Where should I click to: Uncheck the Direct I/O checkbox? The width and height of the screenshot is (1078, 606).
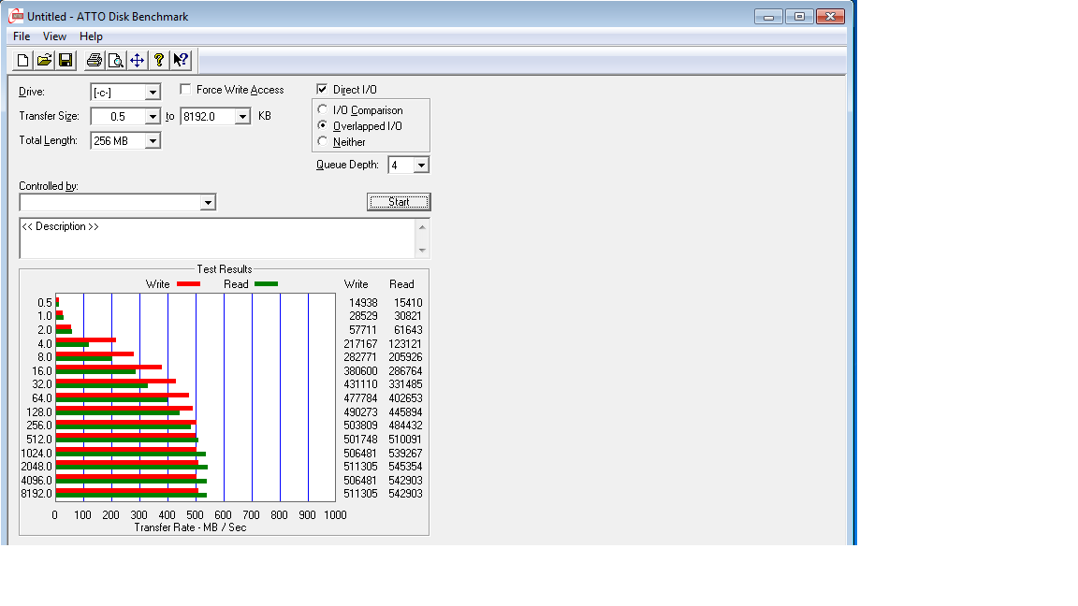pos(322,90)
